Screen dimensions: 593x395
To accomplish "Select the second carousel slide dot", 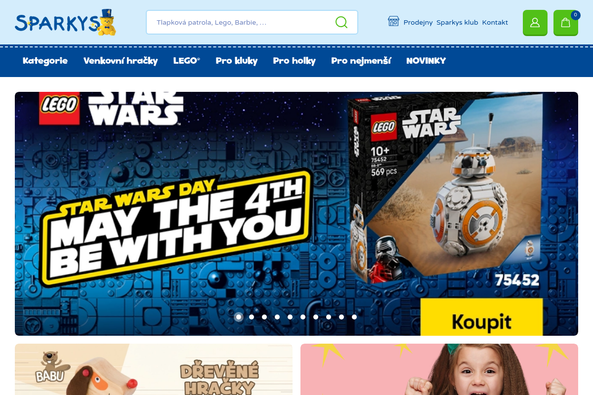I will tap(252, 317).
